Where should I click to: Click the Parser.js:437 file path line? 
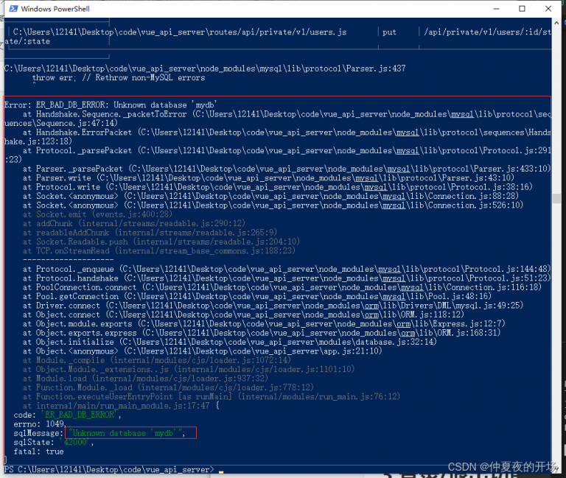[205, 68]
